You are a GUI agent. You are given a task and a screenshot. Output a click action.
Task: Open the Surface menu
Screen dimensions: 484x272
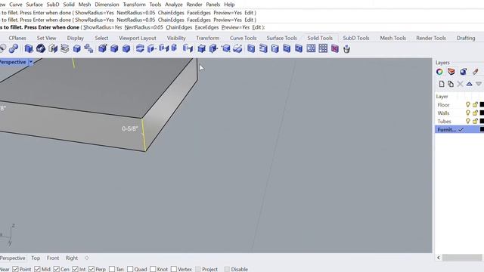[34, 5]
